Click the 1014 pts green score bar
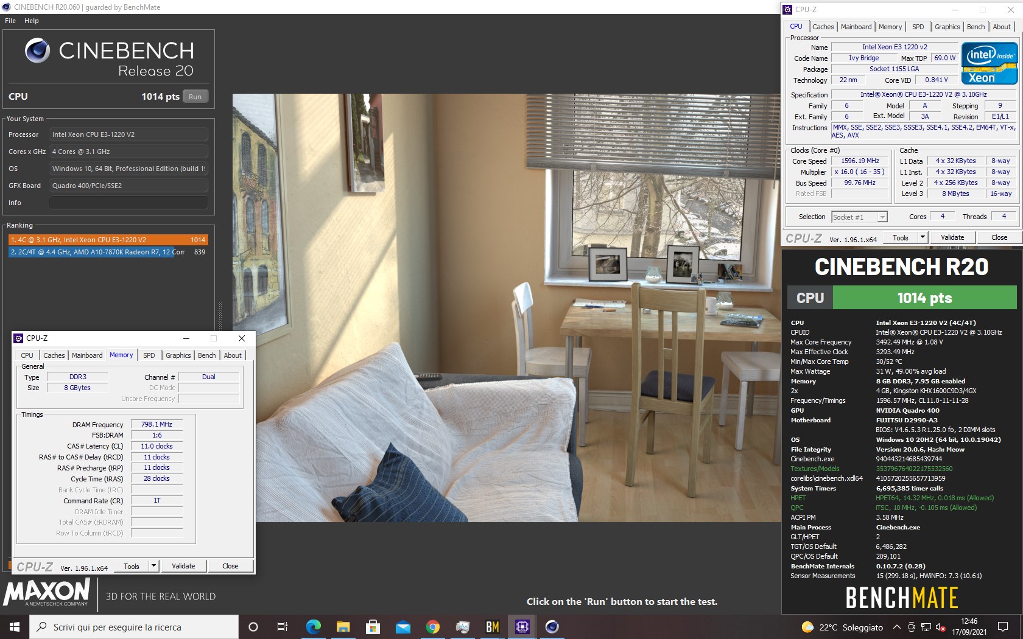The width and height of the screenshot is (1023, 639). (x=924, y=298)
